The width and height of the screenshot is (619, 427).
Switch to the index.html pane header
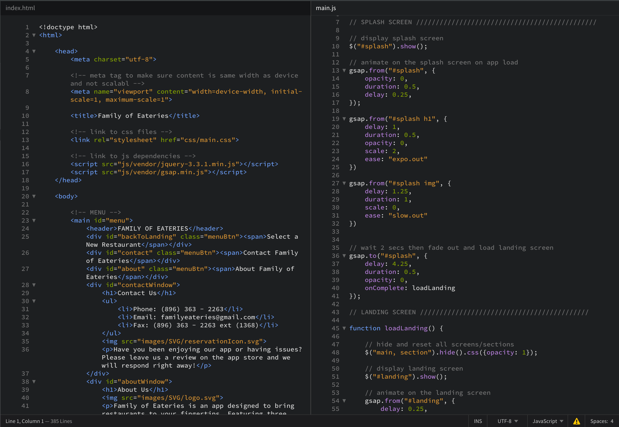[20, 8]
